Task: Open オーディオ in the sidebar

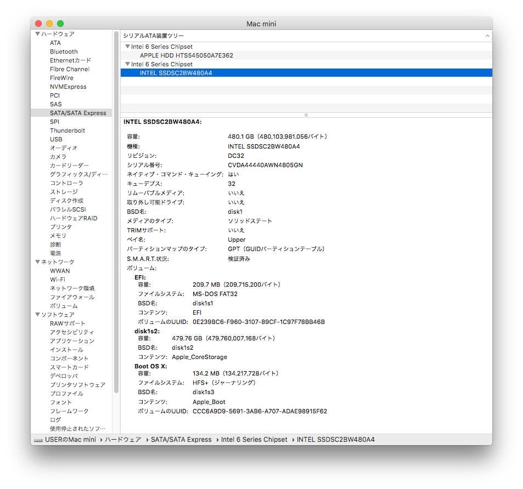Action: point(63,148)
